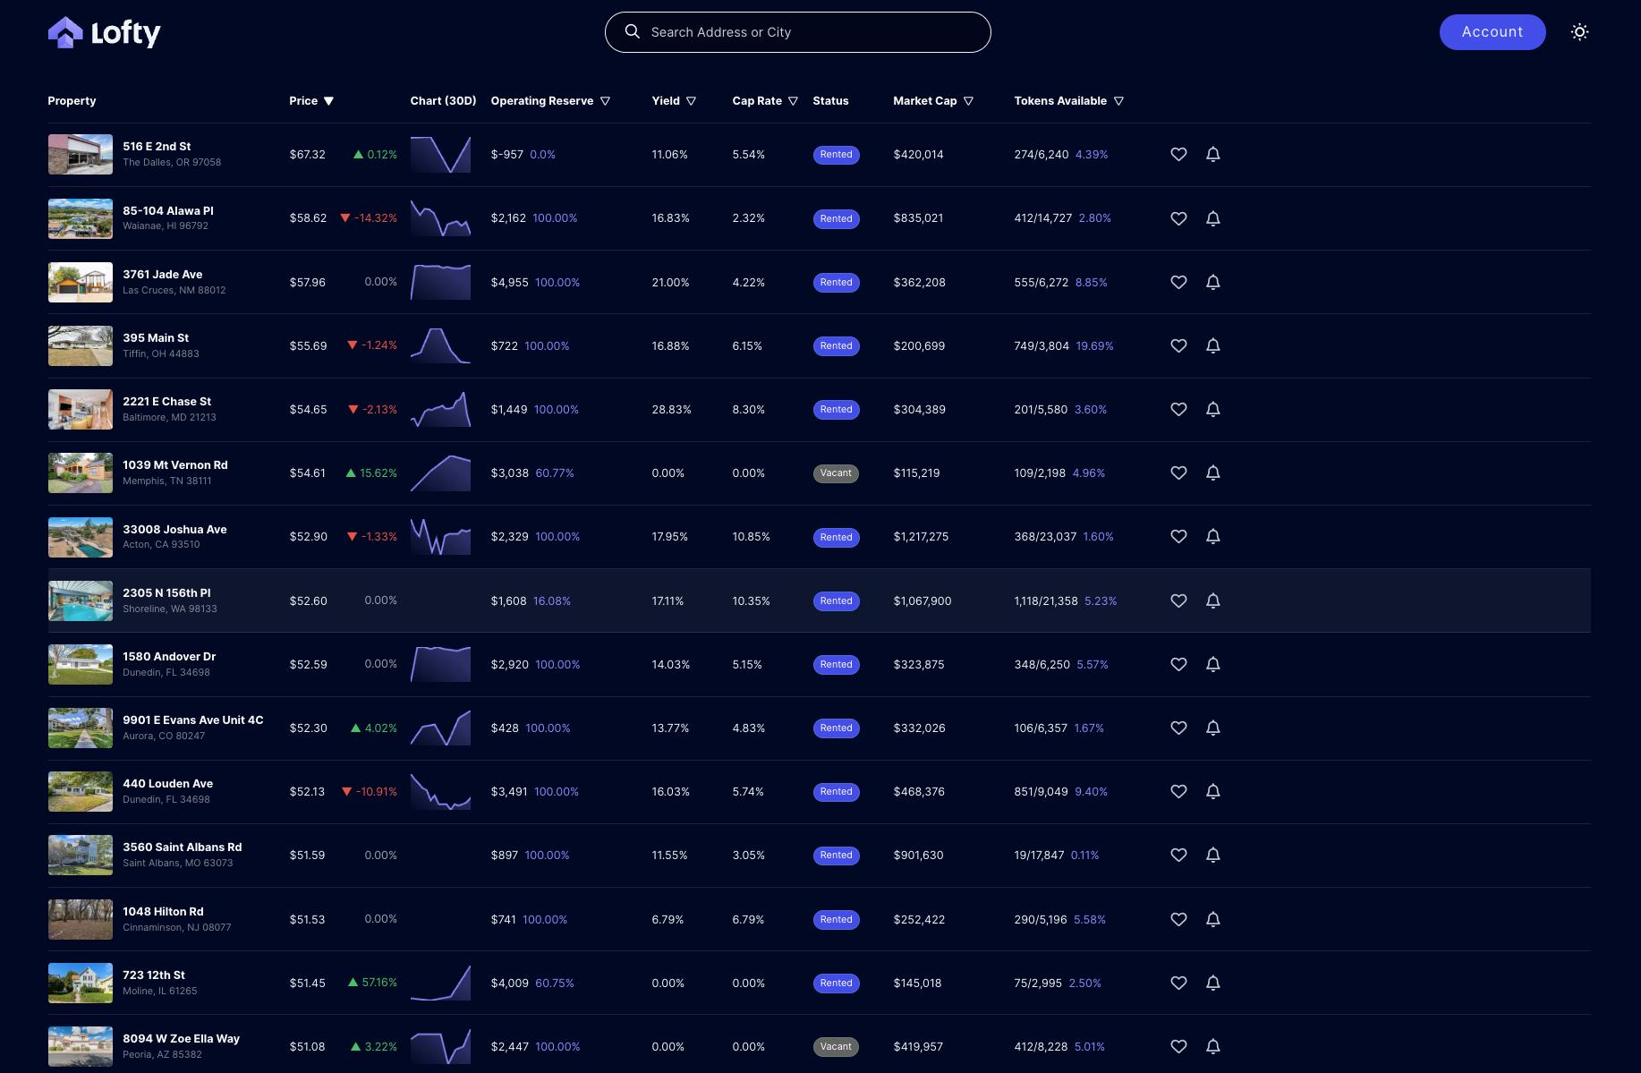The height and width of the screenshot is (1073, 1641).
Task: Click 30-day chart for 2221 E Chase St
Action: 440,409
